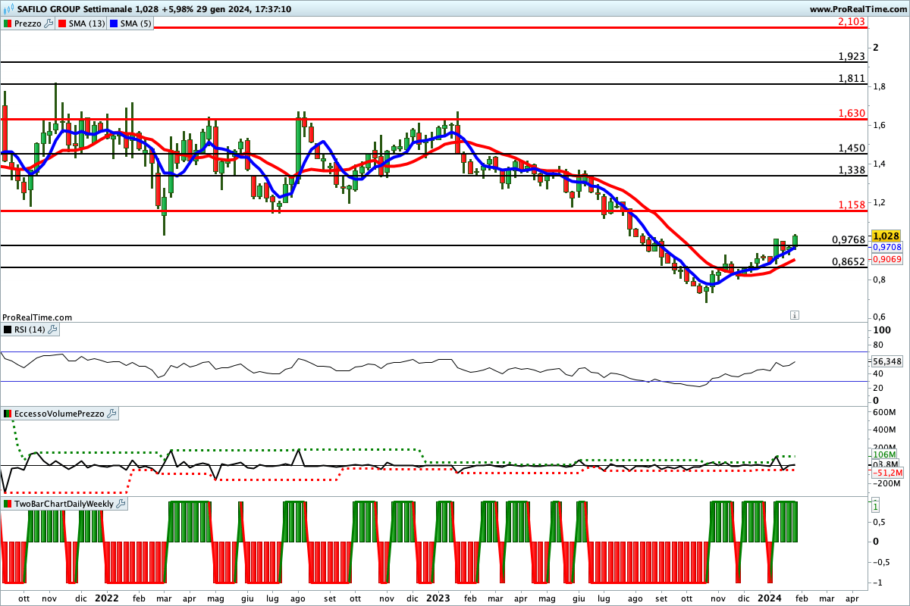Click the RSI (14) wrench settings icon
This screenshot has height=606, width=910.
click(x=53, y=330)
